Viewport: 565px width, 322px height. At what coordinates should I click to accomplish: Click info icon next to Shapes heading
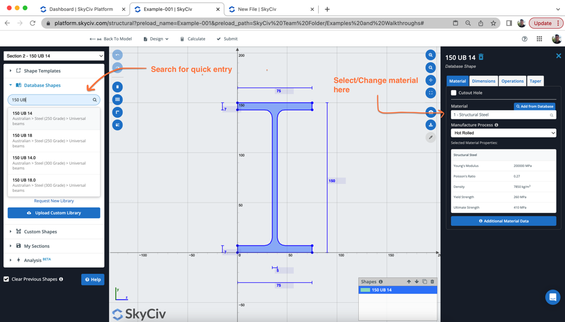point(381,282)
